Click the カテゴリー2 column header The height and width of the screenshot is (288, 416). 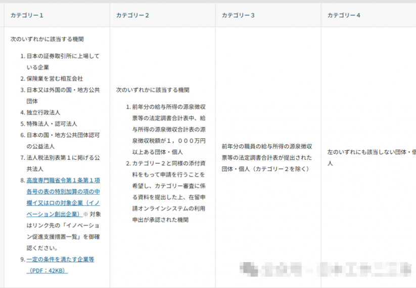[x=132, y=15]
